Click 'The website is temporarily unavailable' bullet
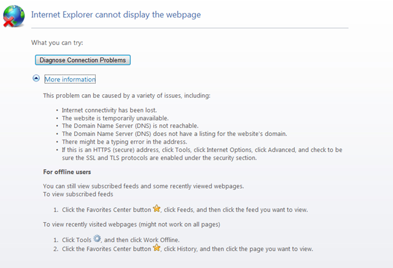This screenshot has width=393, height=268. (115, 118)
